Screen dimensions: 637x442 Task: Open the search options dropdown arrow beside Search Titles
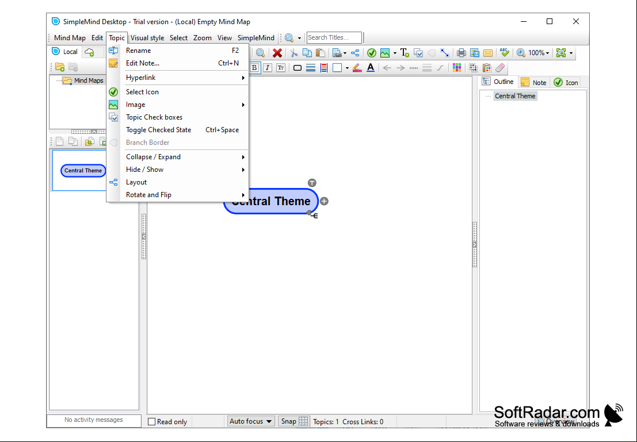coord(299,38)
